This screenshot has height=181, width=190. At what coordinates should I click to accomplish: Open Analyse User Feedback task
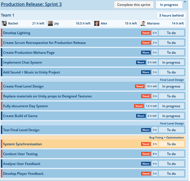pyautogui.click(x=22, y=164)
